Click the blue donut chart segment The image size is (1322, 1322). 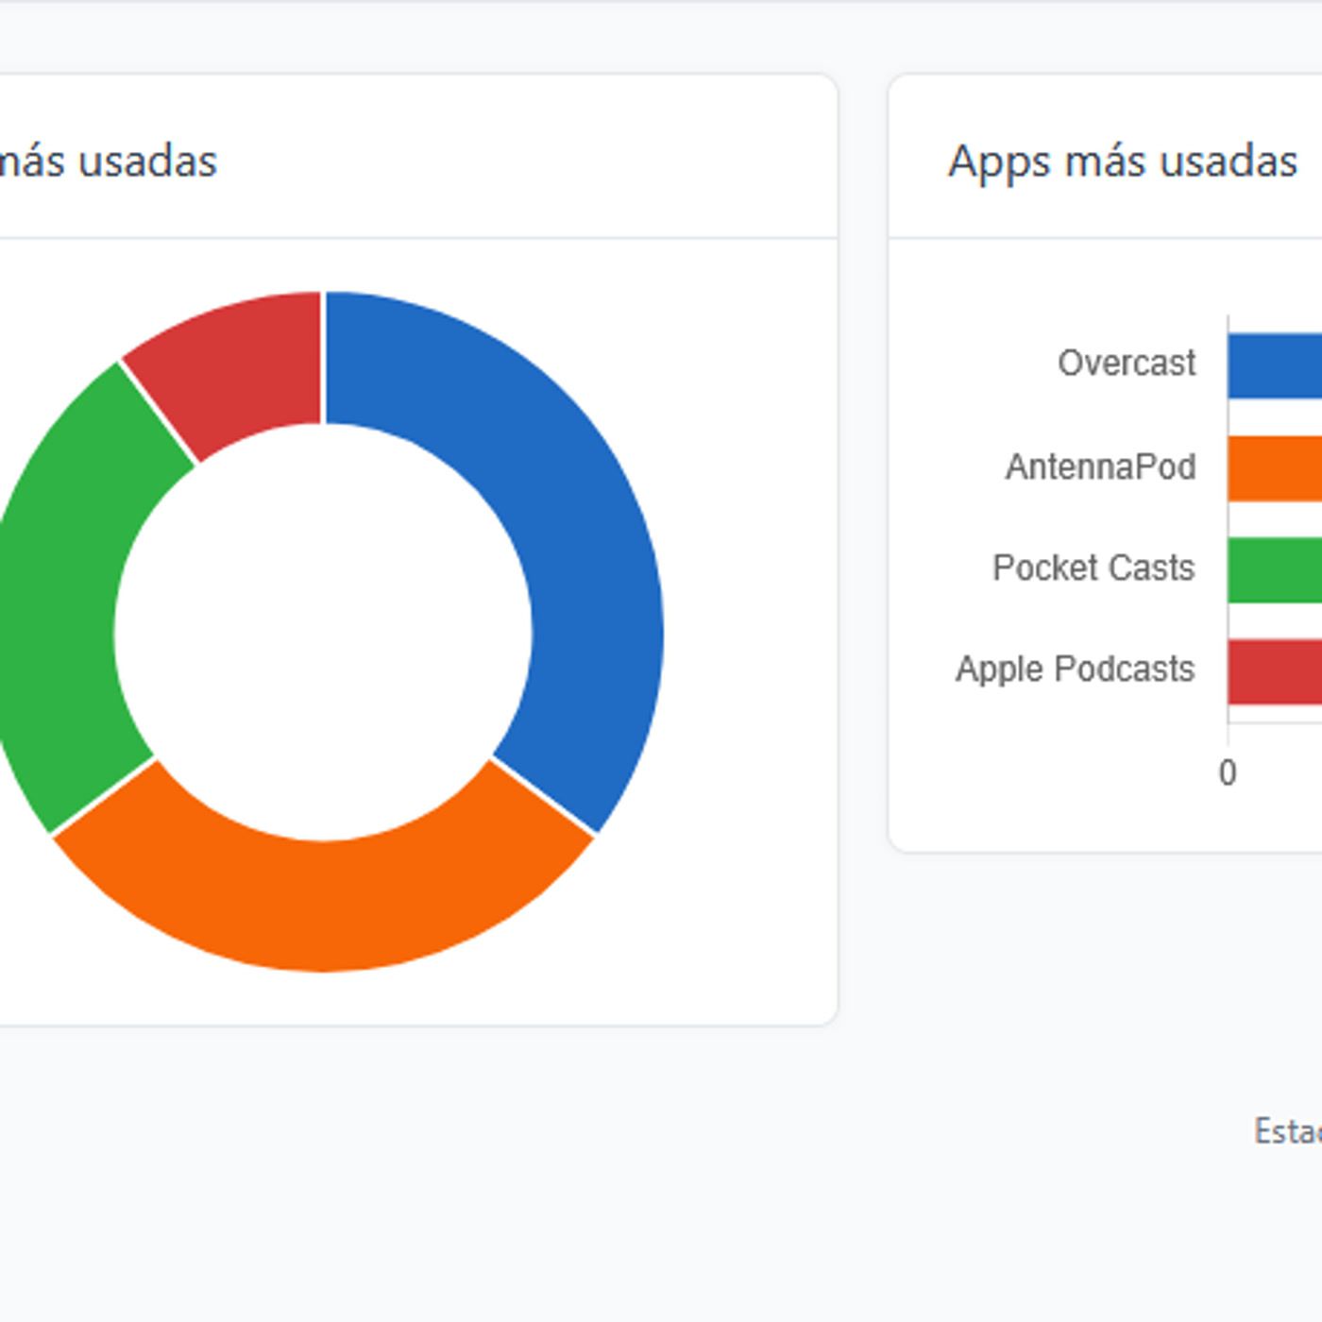(x=567, y=529)
